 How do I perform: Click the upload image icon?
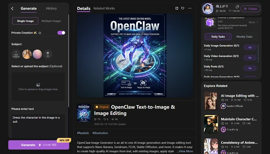tap(38, 85)
